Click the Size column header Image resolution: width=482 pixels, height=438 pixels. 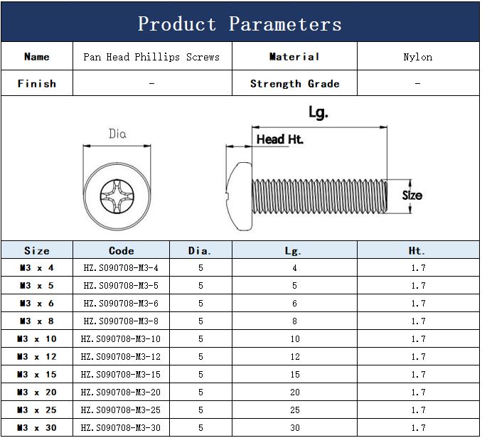click(37, 250)
